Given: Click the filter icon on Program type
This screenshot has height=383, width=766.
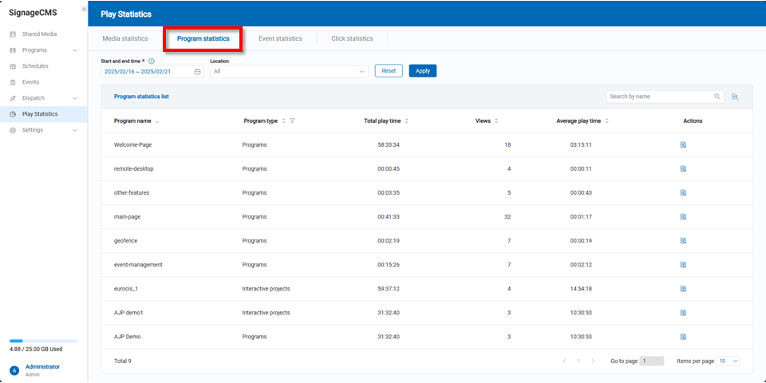Looking at the screenshot, I should 293,121.
